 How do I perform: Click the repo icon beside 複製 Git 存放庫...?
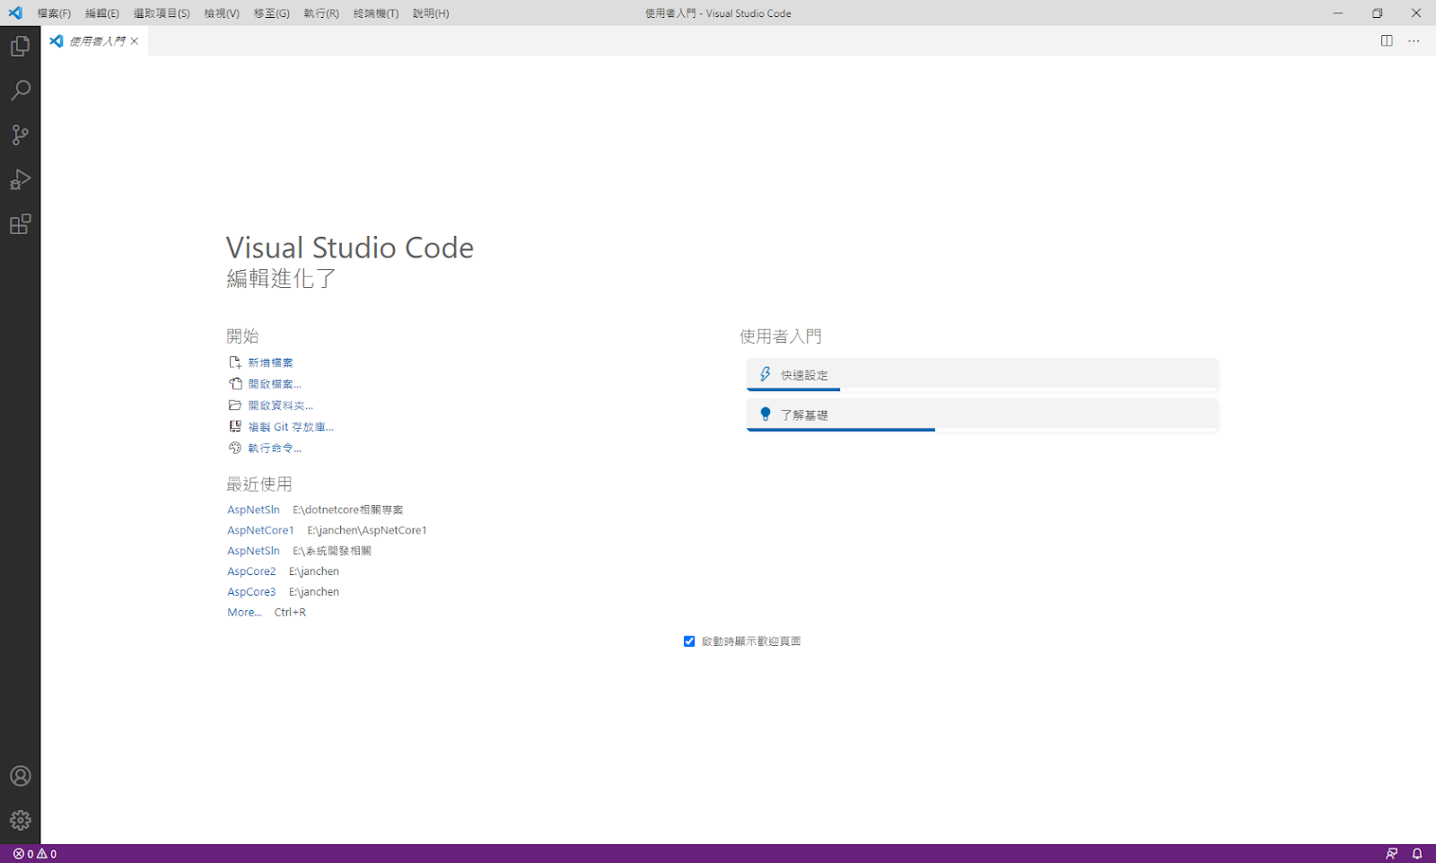235,427
